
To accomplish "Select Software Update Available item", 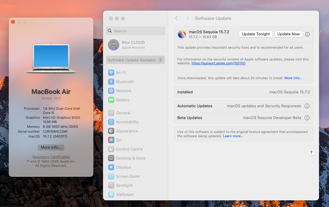I will pyautogui.click(x=135, y=60).
